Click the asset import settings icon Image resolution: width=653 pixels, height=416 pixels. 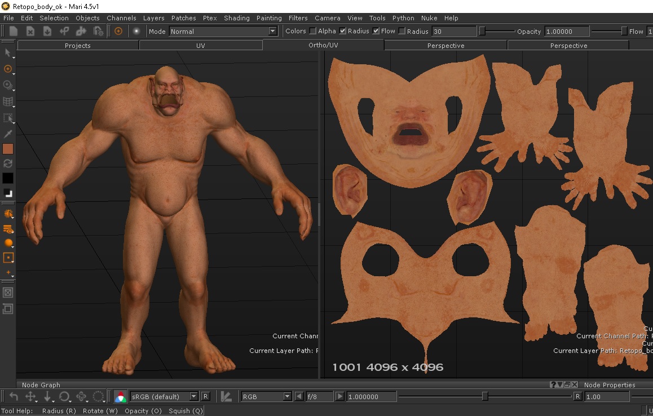click(x=98, y=31)
